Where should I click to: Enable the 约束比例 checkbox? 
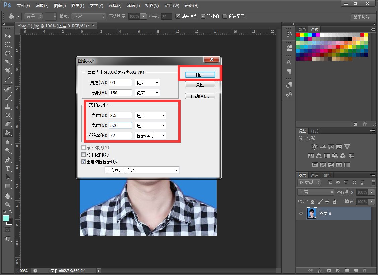click(x=84, y=155)
